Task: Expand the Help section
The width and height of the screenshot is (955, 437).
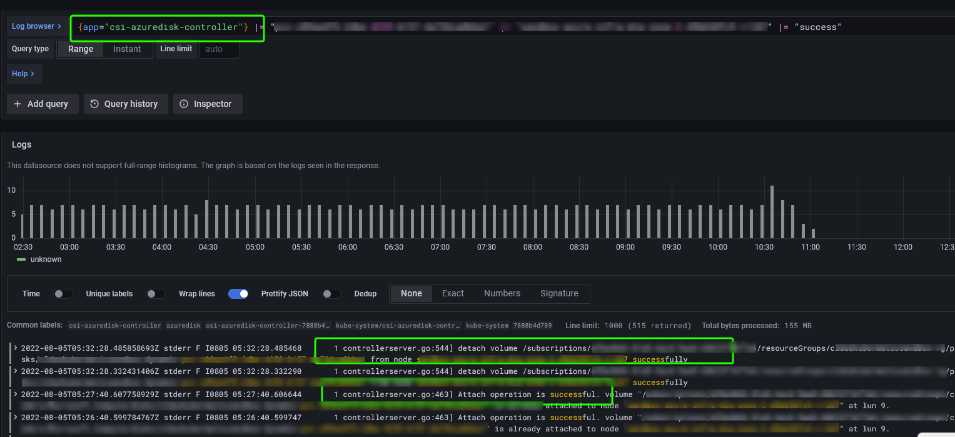Action: pyautogui.click(x=24, y=74)
